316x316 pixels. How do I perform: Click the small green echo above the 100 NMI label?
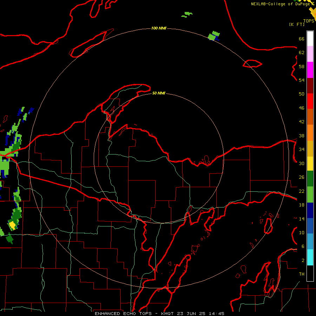point(187,14)
